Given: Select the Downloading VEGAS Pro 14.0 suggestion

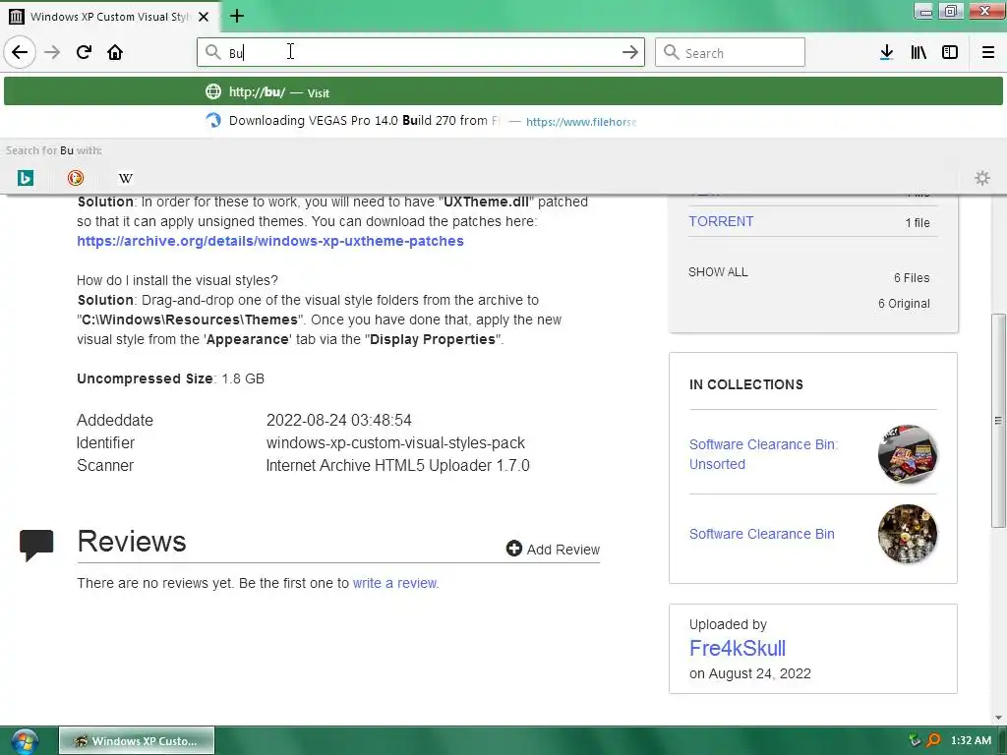Looking at the screenshot, I should 503,121.
